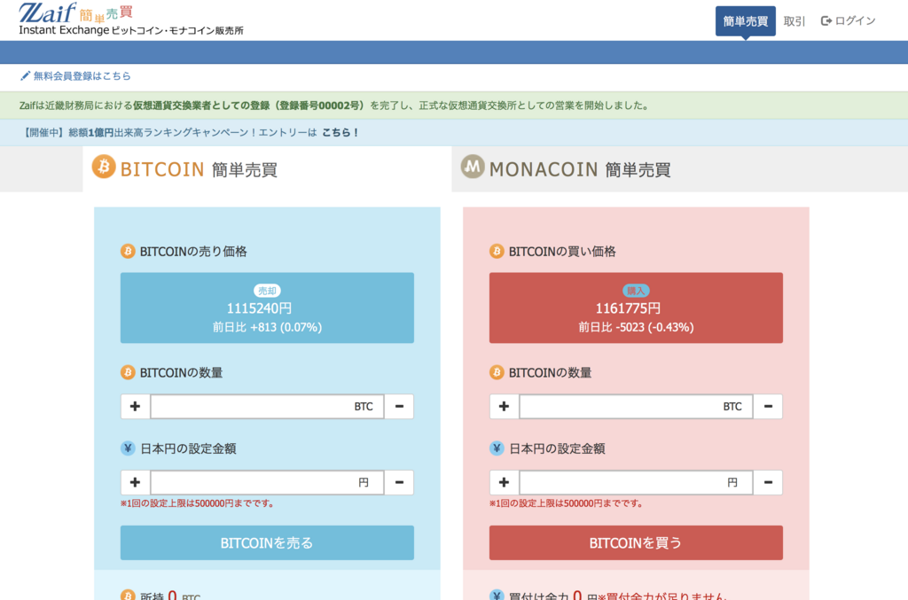Open the 取引 navigation item
Image resolution: width=908 pixels, height=600 pixels.
pyautogui.click(x=794, y=21)
